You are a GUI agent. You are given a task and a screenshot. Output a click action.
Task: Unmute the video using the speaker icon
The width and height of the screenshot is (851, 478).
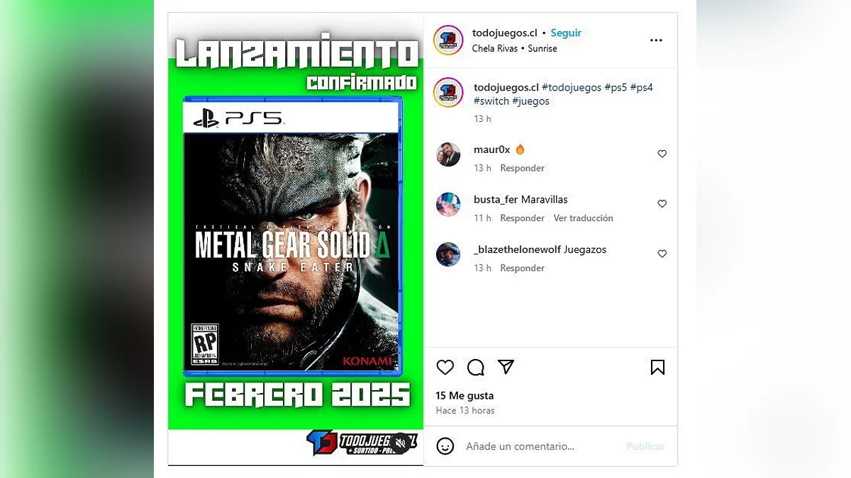(x=400, y=443)
